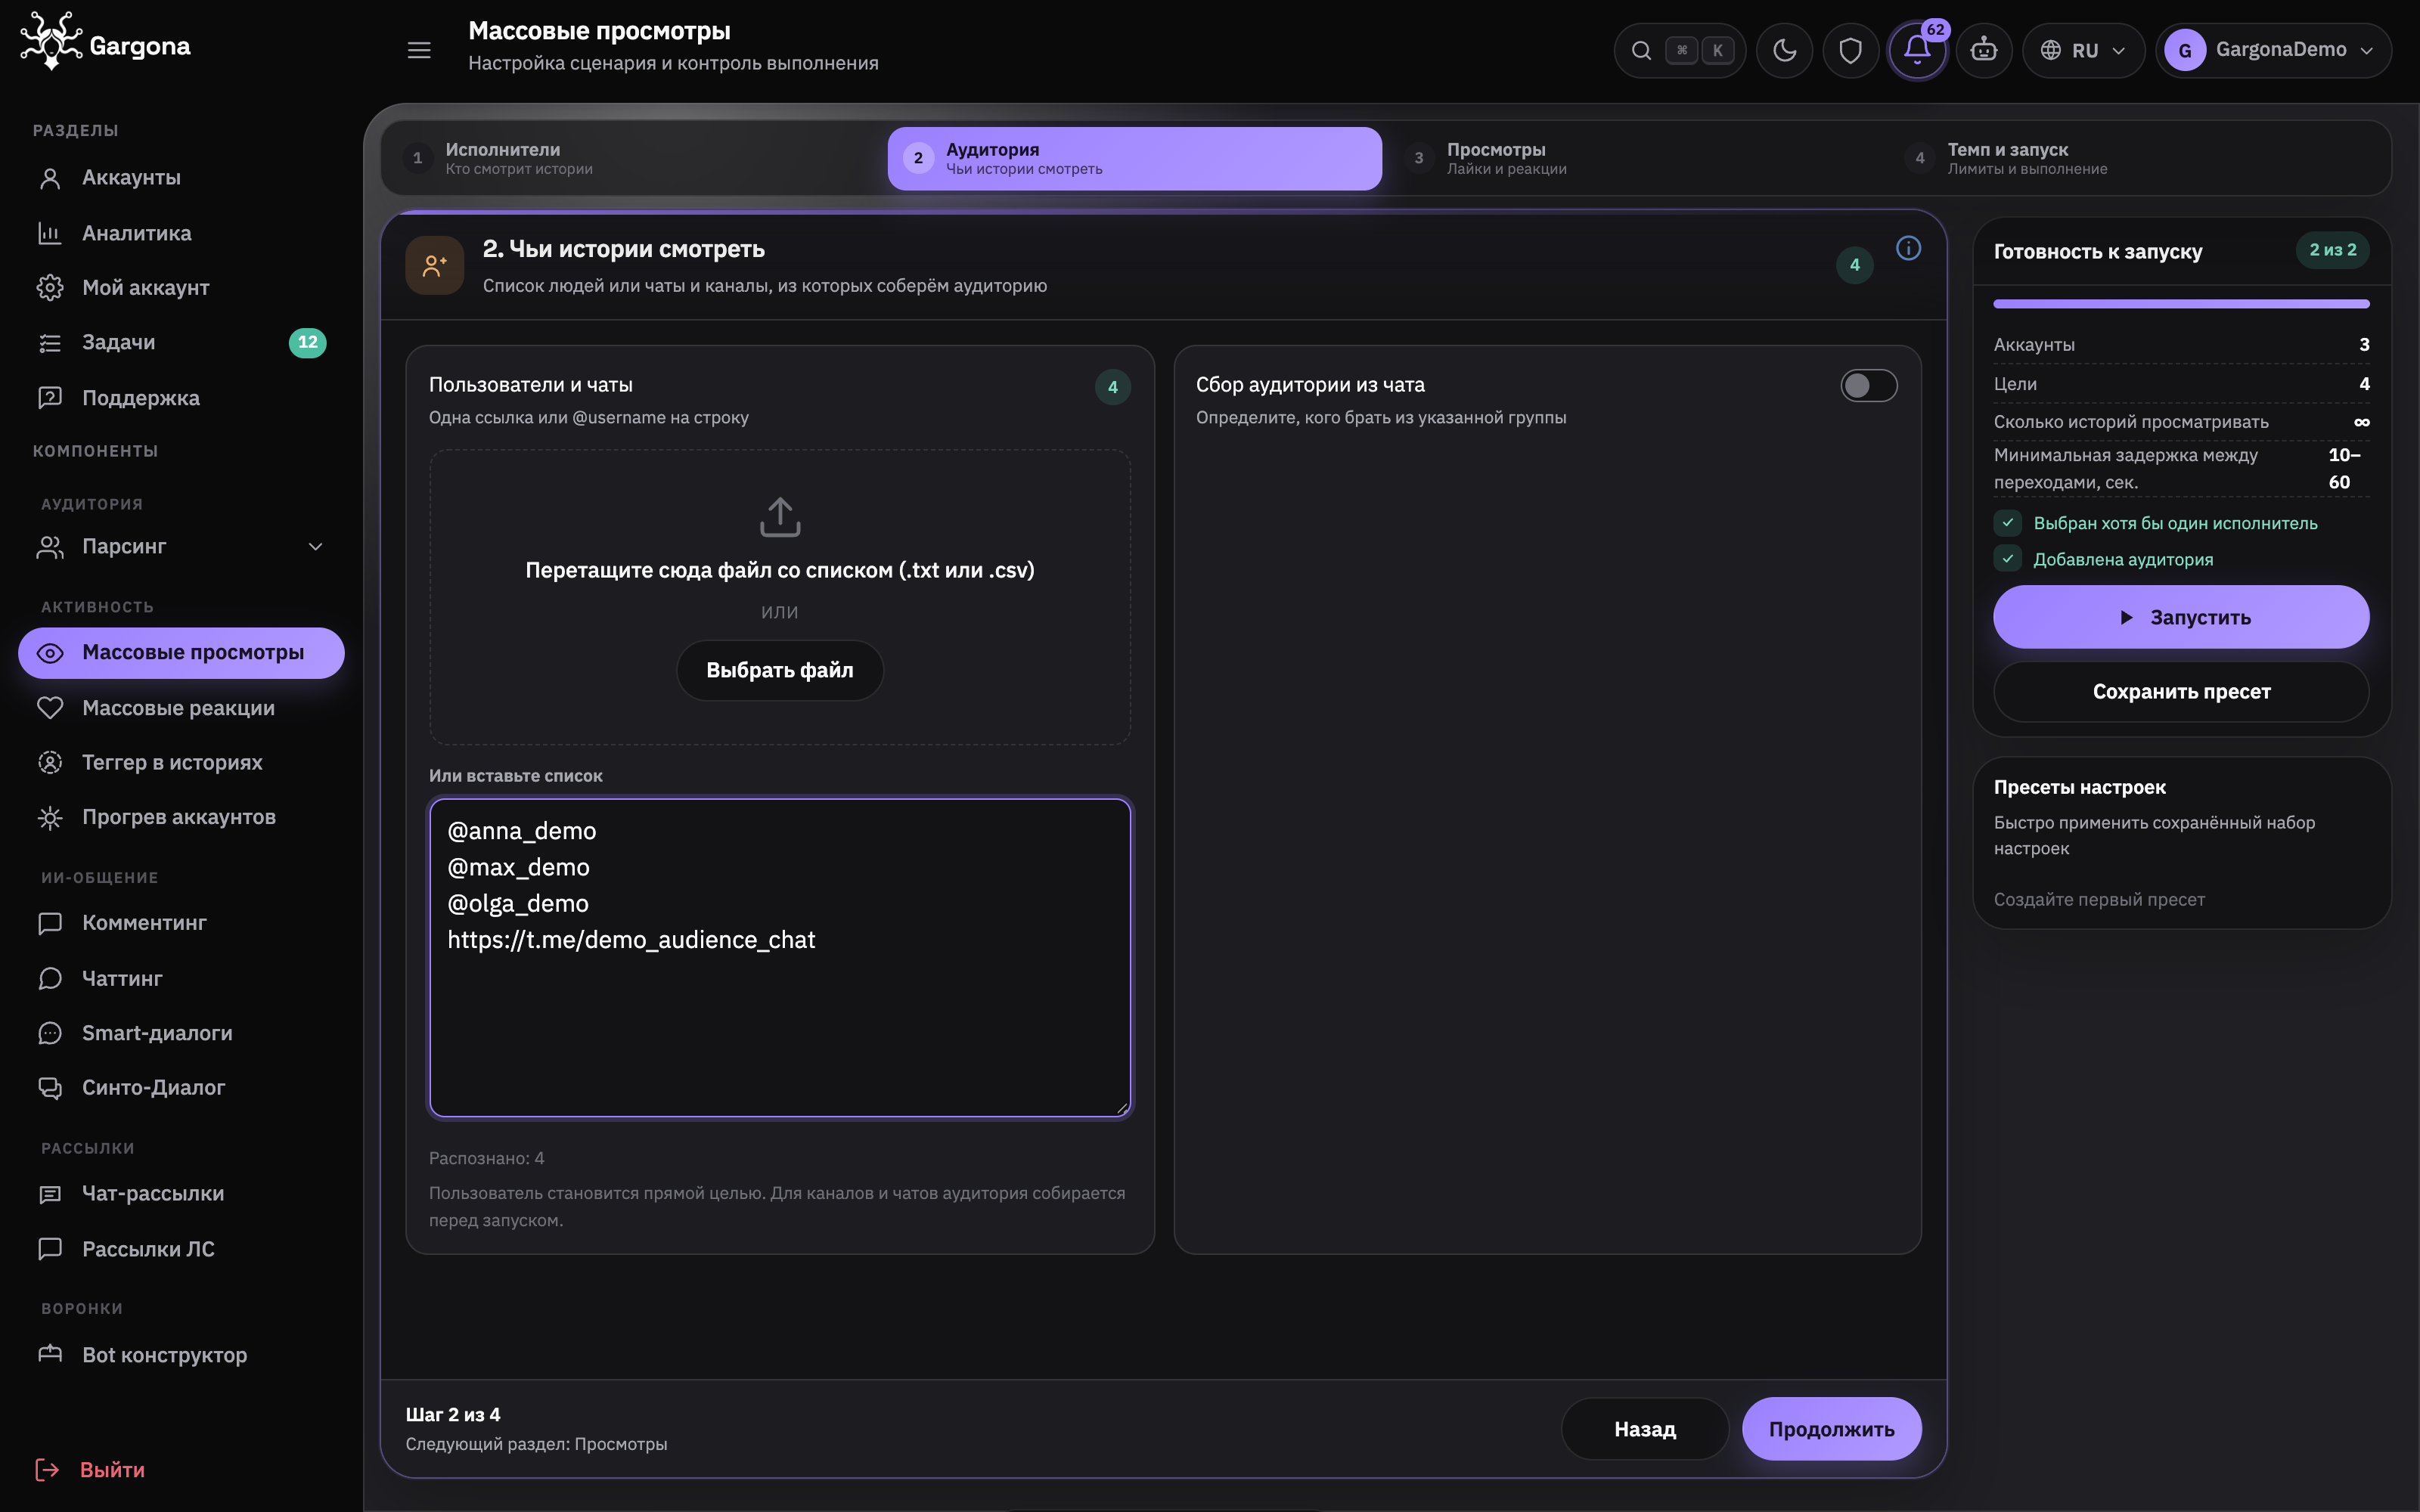Click inside the pasted usernames textarea
The width and height of the screenshot is (2420, 1512).
780,958
